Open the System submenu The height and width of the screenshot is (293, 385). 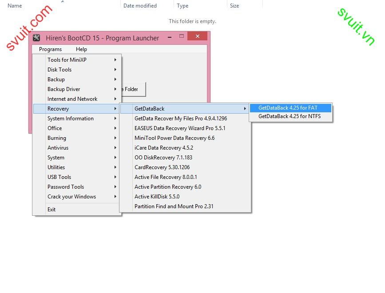[77, 158]
